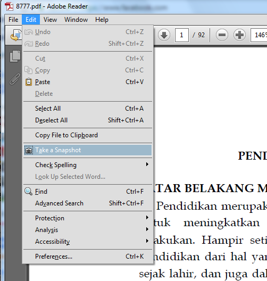Expand the Protection submenu
Image resolution: width=267 pixels, height=281 pixels.
click(88, 218)
